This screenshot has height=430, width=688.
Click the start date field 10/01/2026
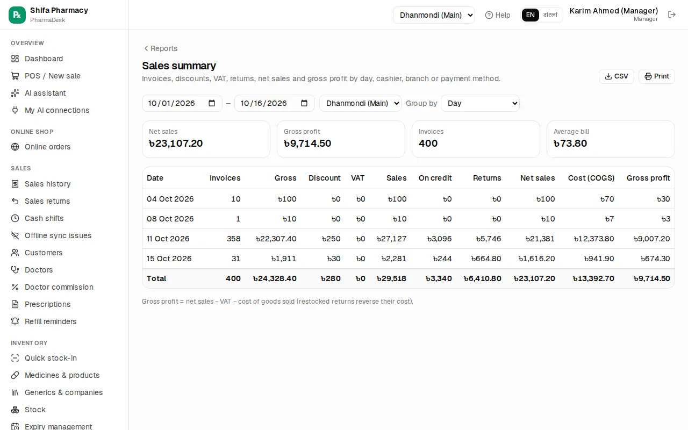click(182, 103)
